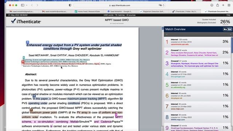Open the sidebar options dropdown arrow
This screenshot has height=131, width=233.
point(27,5)
